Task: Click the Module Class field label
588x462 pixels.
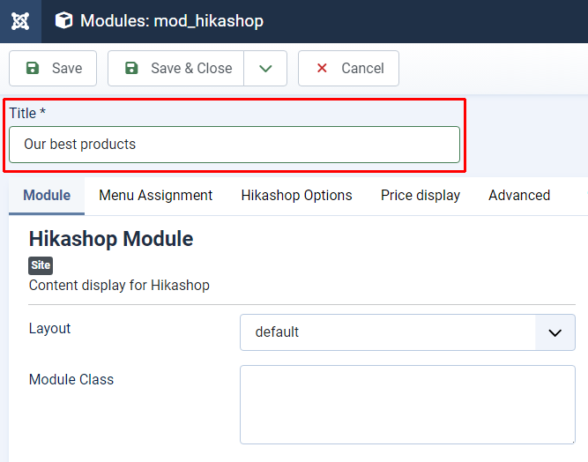Action: (x=71, y=379)
